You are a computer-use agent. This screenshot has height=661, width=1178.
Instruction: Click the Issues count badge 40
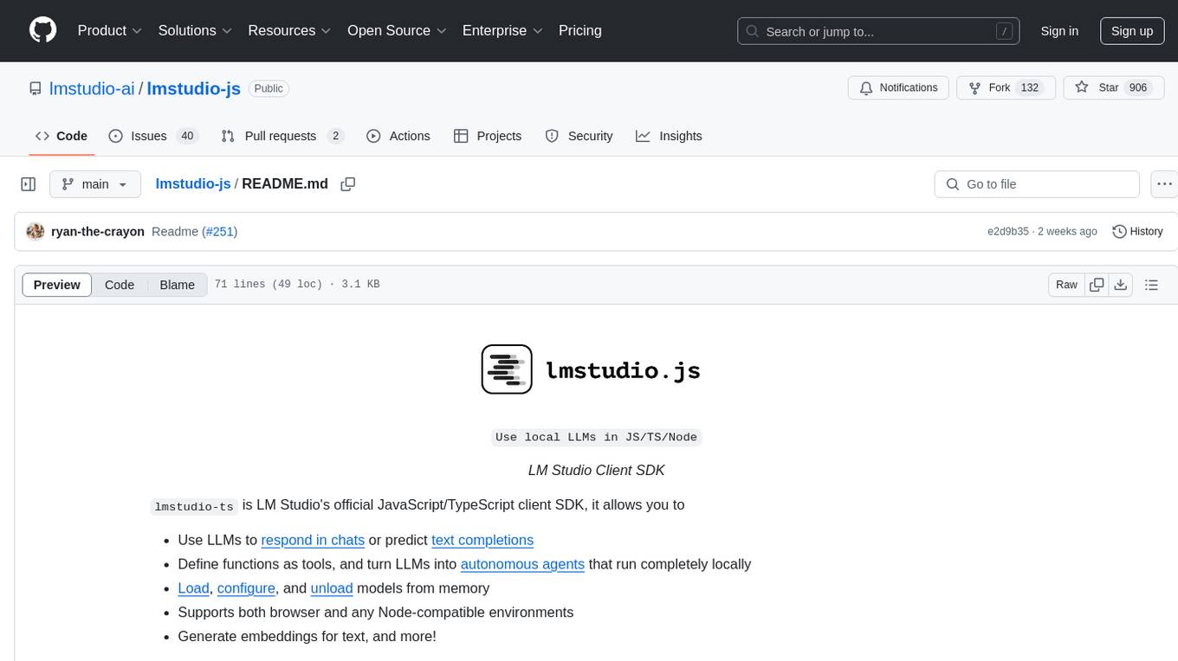(x=187, y=136)
